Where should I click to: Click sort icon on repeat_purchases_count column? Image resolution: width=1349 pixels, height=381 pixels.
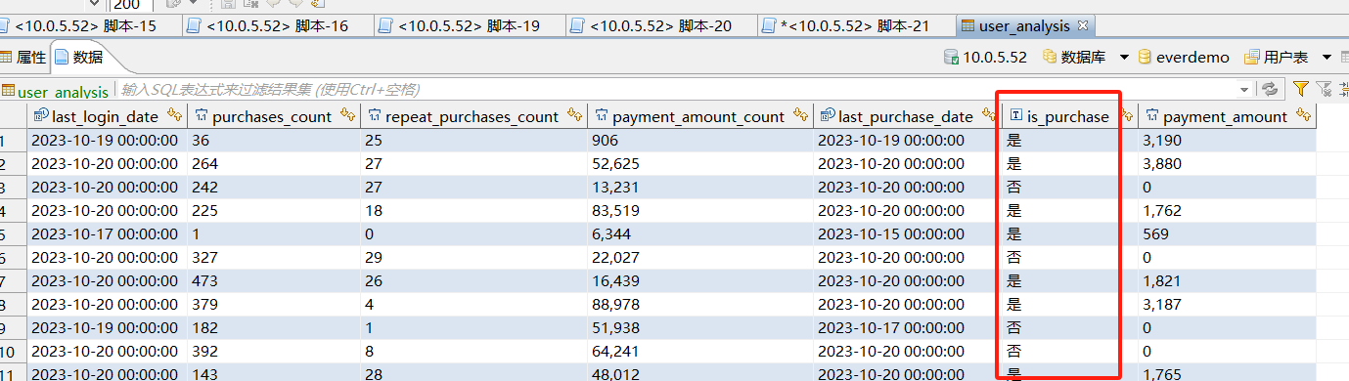(x=575, y=115)
